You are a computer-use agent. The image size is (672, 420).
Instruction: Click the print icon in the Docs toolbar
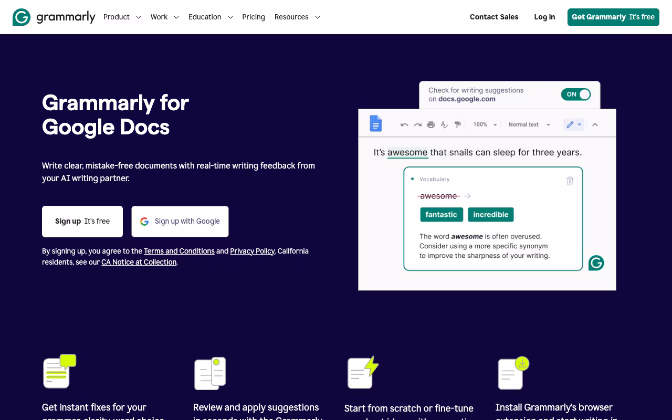coord(431,124)
